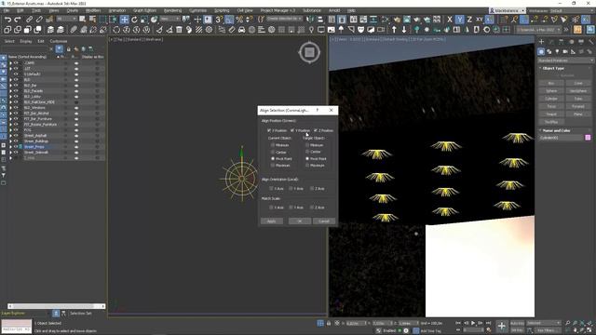
Task: Click the pink object color swatch
Action: coord(588,138)
